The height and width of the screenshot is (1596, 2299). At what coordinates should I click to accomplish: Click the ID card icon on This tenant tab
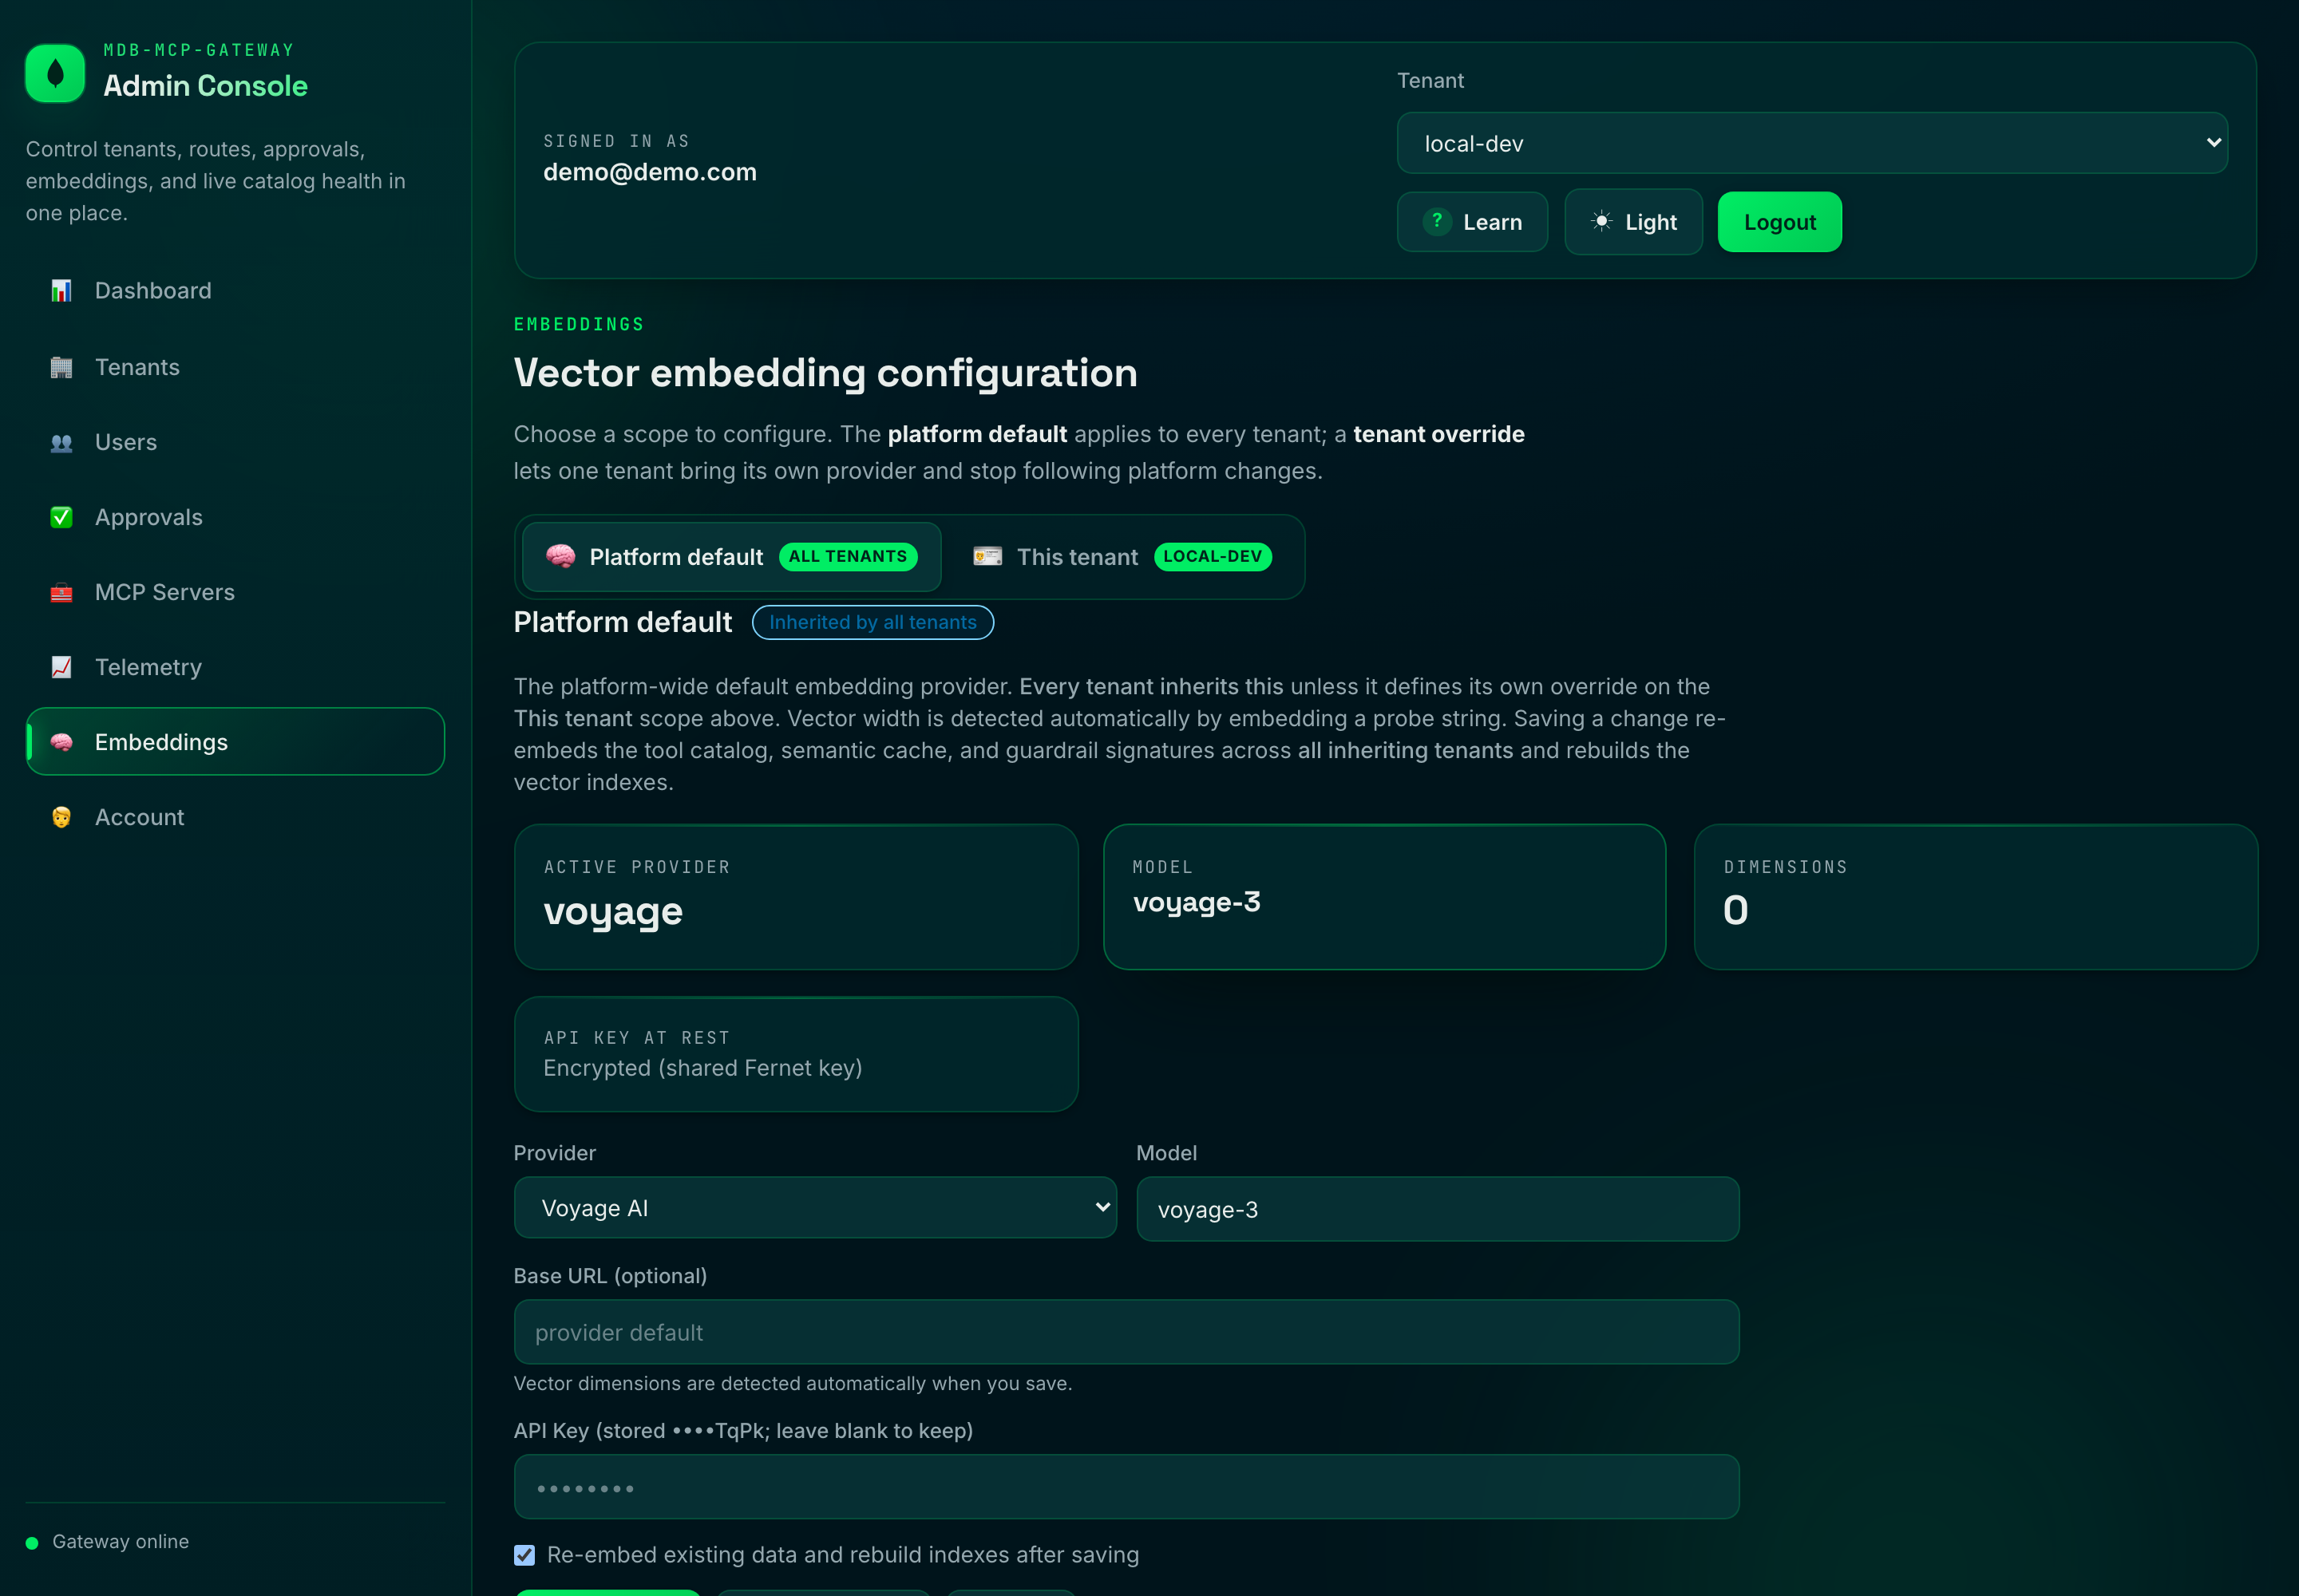pyautogui.click(x=987, y=556)
